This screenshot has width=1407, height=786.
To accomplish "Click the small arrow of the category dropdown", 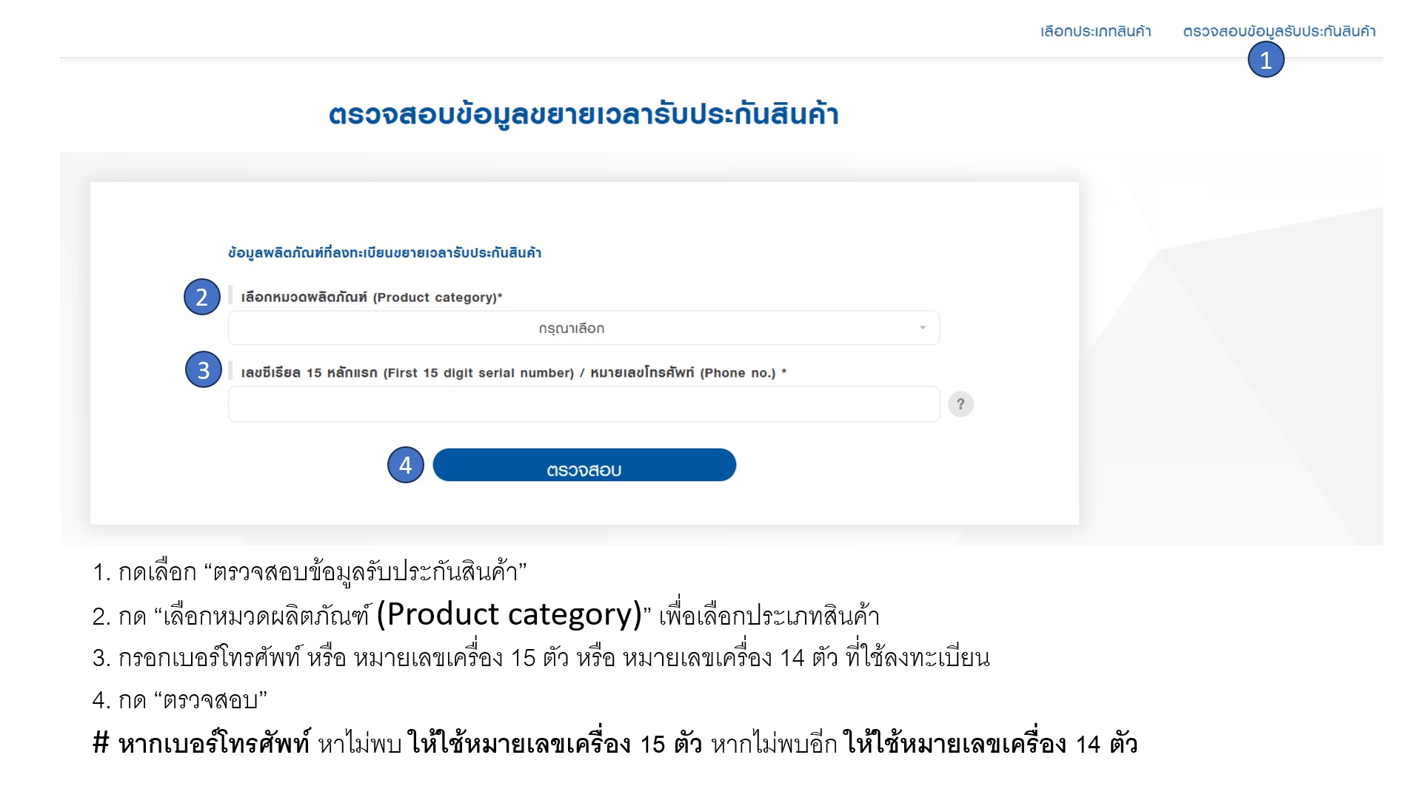I will [922, 328].
